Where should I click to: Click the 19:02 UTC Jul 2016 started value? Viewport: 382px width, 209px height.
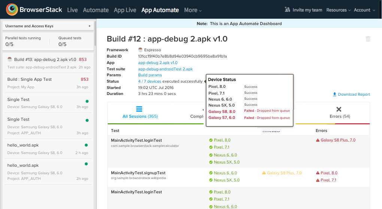(156, 87)
